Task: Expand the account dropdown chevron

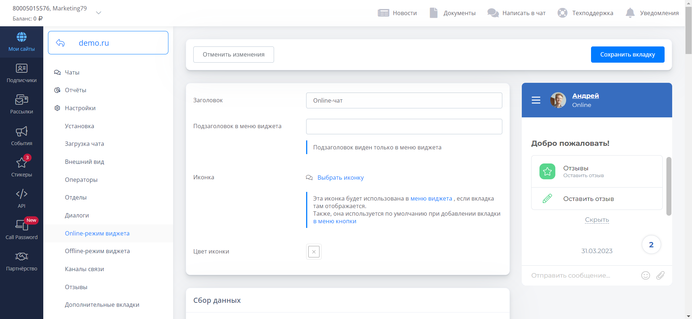Action: point(98,13)
